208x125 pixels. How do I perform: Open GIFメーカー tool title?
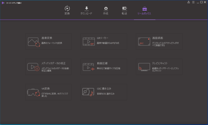(103, 38)
